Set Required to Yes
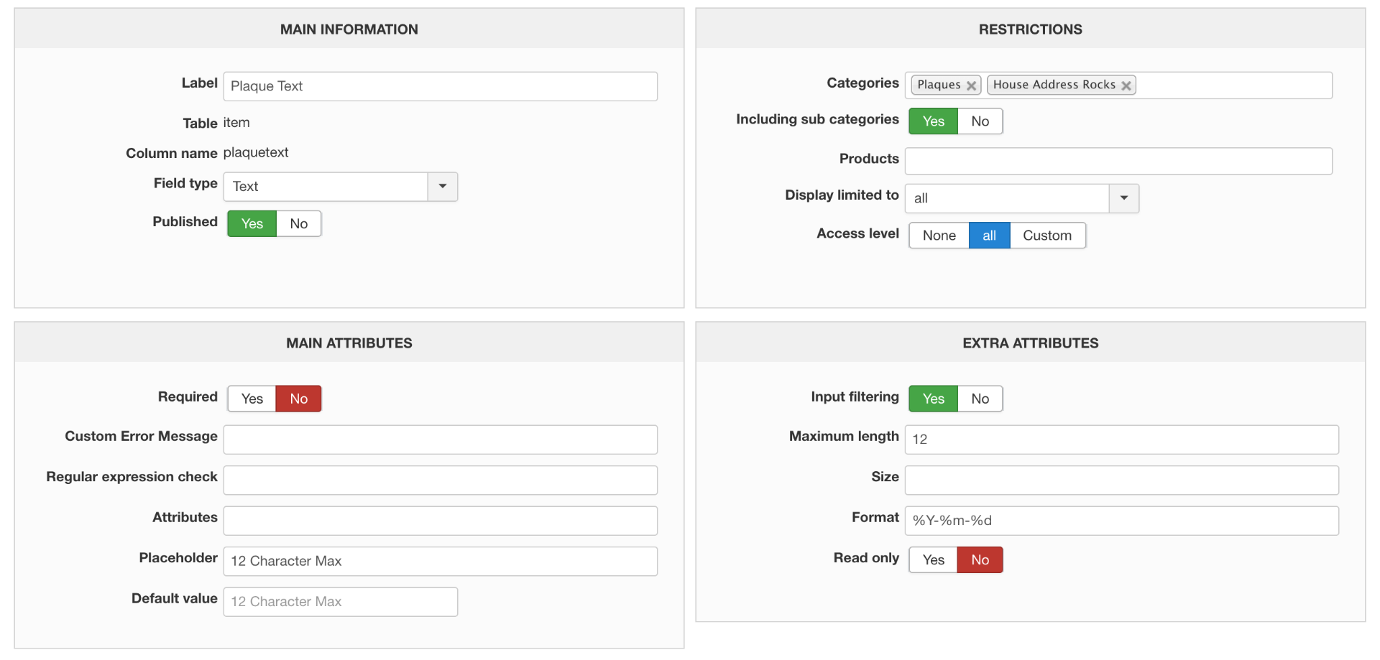 click(x=252, y=399)
